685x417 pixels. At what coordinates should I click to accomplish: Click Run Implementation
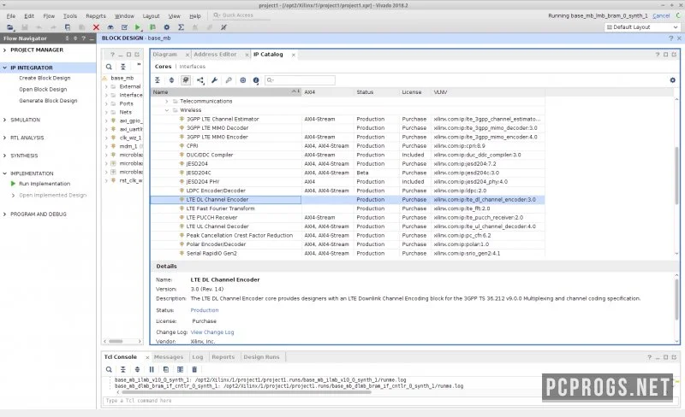pyautogui.click(x=45, y=184)
